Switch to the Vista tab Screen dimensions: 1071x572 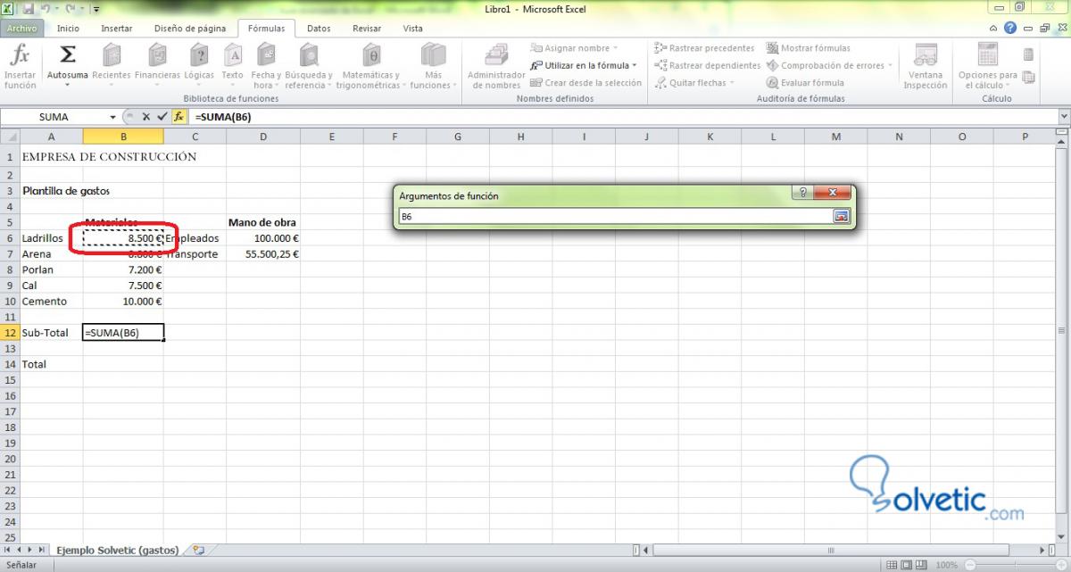[413, 29]
